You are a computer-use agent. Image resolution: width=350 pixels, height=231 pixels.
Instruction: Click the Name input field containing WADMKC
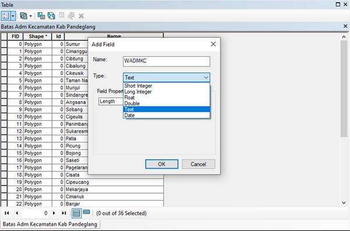(166, 61)
